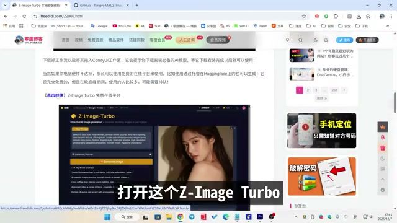Bookmark this page with the star icon
The image size is (397, 223).
[304, 16]
